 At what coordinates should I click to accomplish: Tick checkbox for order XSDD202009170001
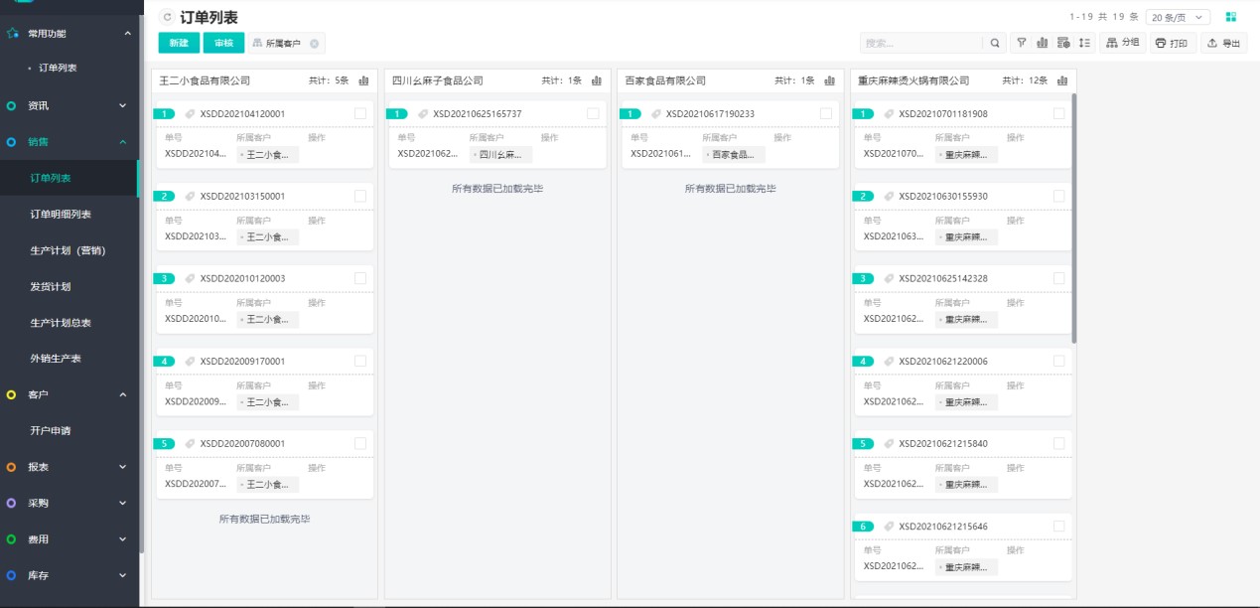coord(360,361)
